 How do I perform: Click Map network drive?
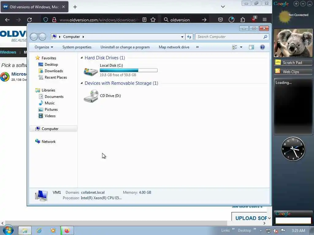point(174,47)
